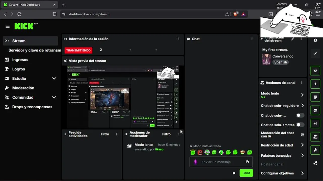The width and height of the screenshot is (323, 181).
Task: Open chat settings gear icon
Action: click(x=234, y=173)
